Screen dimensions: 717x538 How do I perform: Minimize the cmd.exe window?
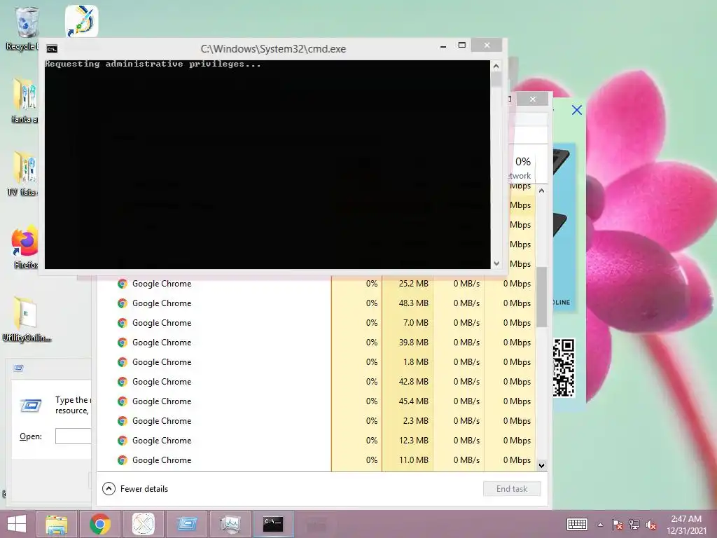pyautogui.click(x=443, y=46)
